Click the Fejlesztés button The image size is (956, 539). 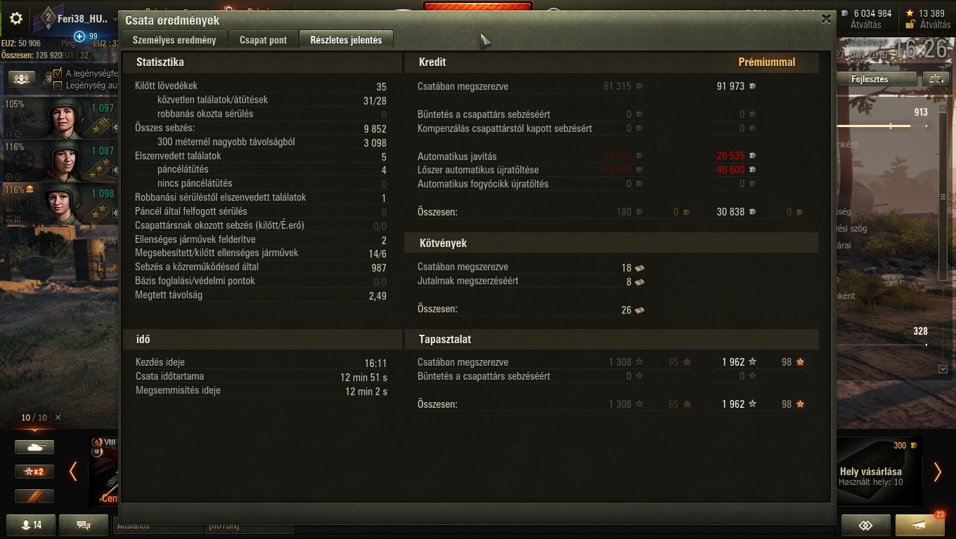pyautogui.click(x=877, y=79)
